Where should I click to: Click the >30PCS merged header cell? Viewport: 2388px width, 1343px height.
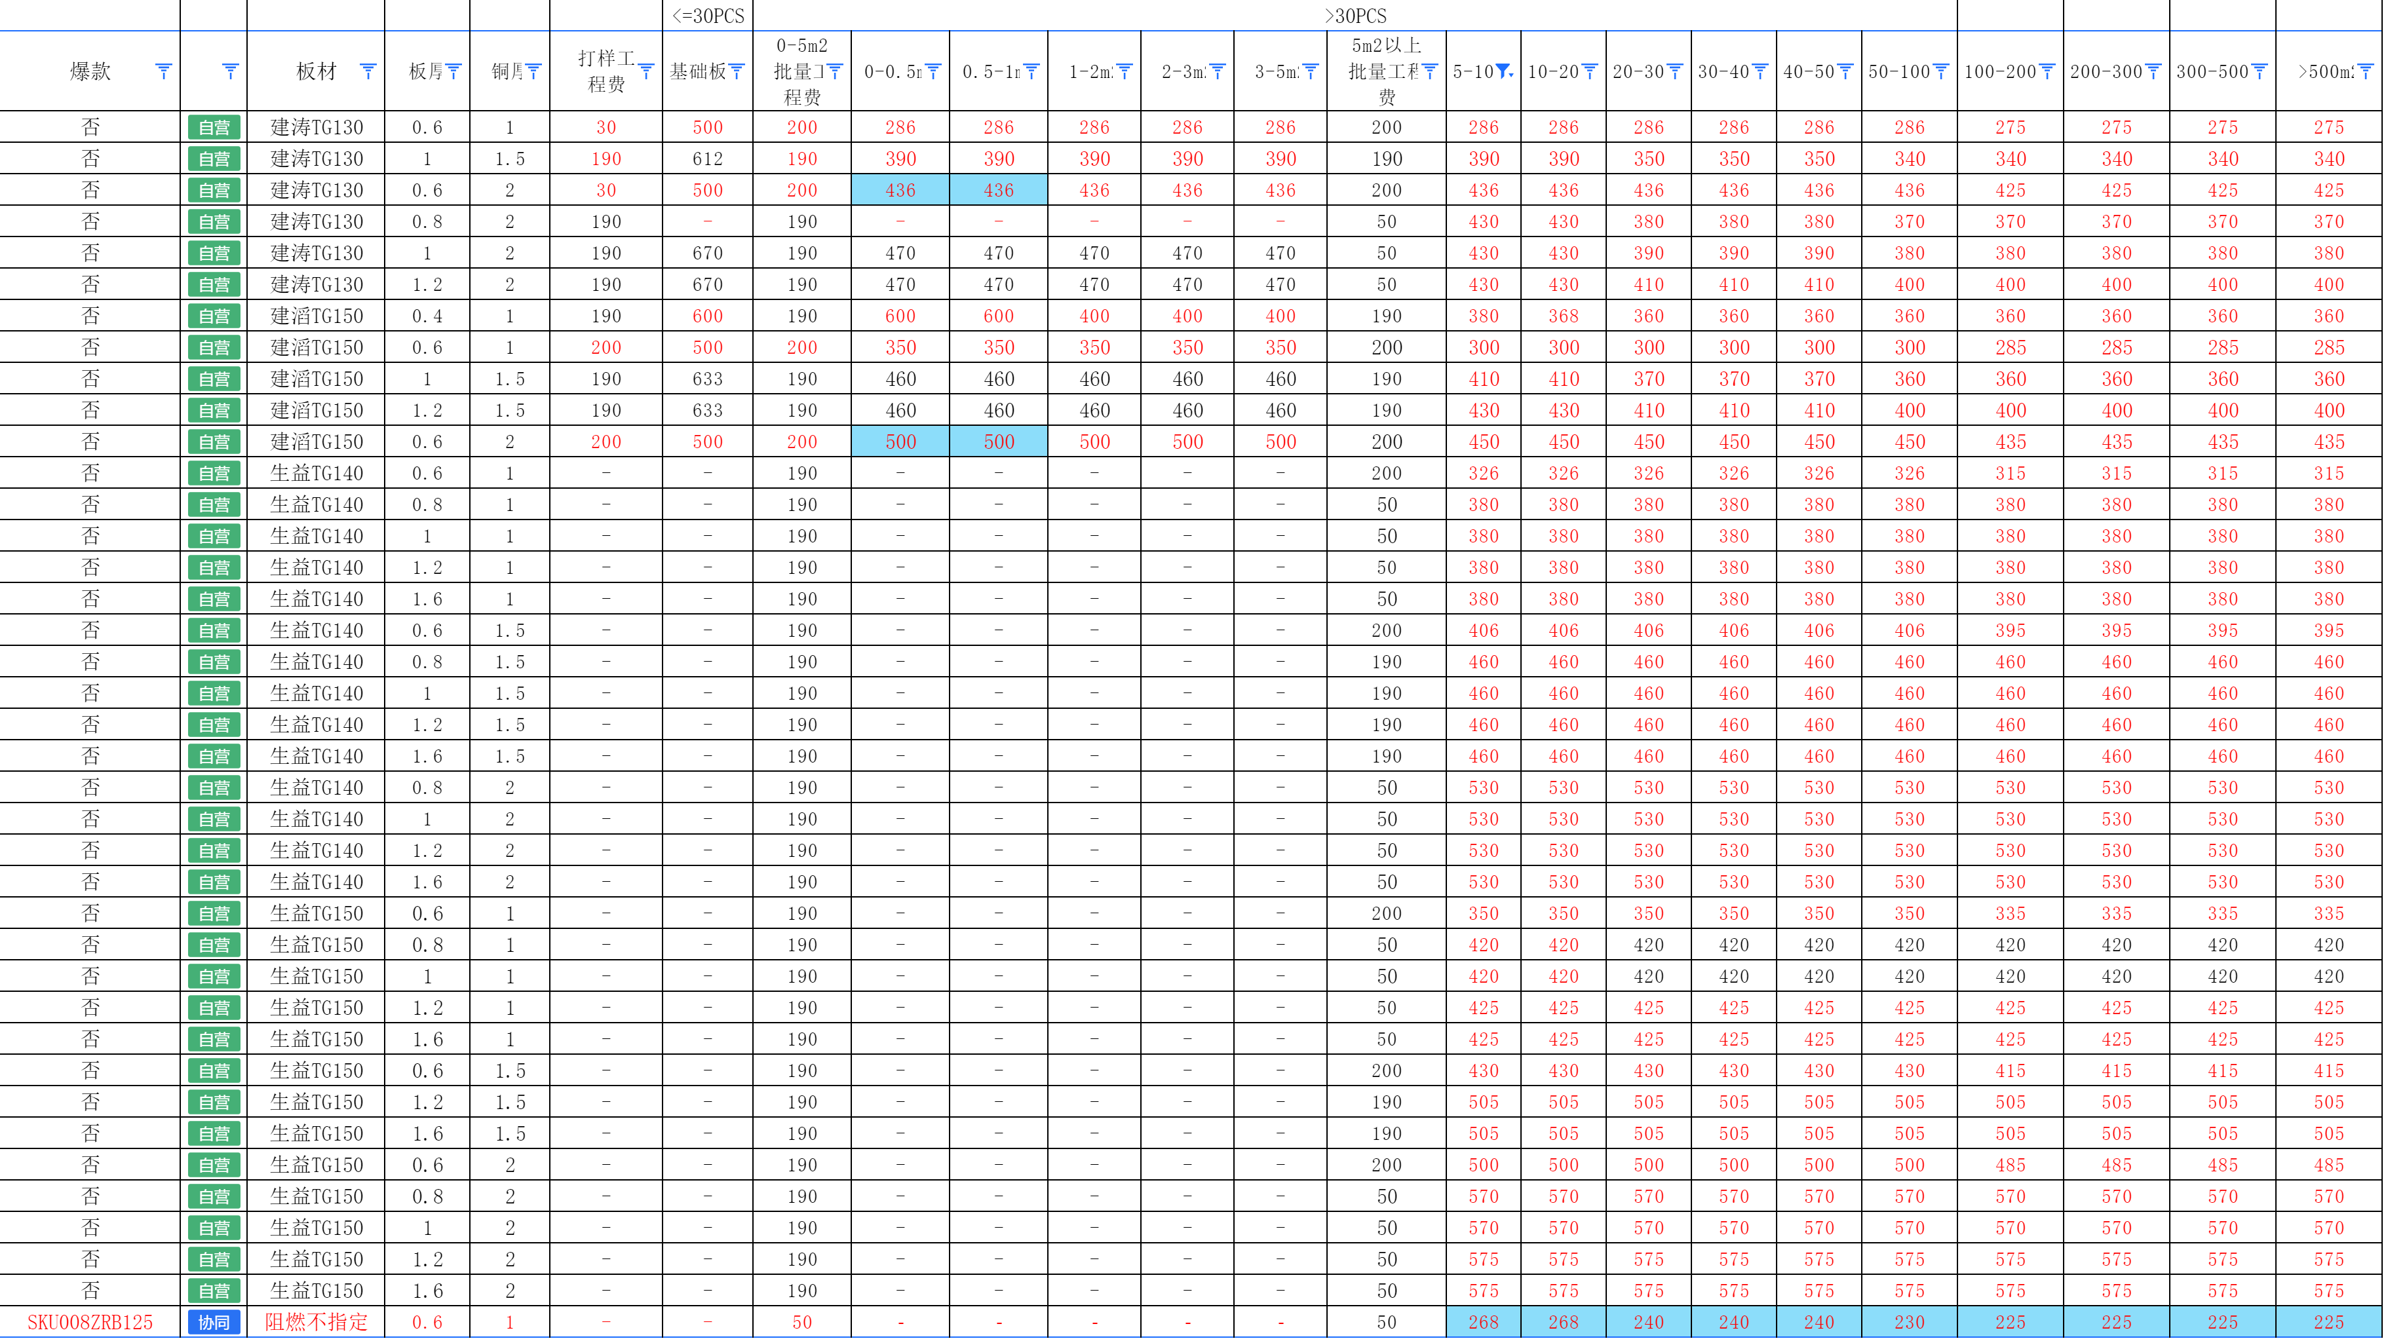coord(1355,16)
